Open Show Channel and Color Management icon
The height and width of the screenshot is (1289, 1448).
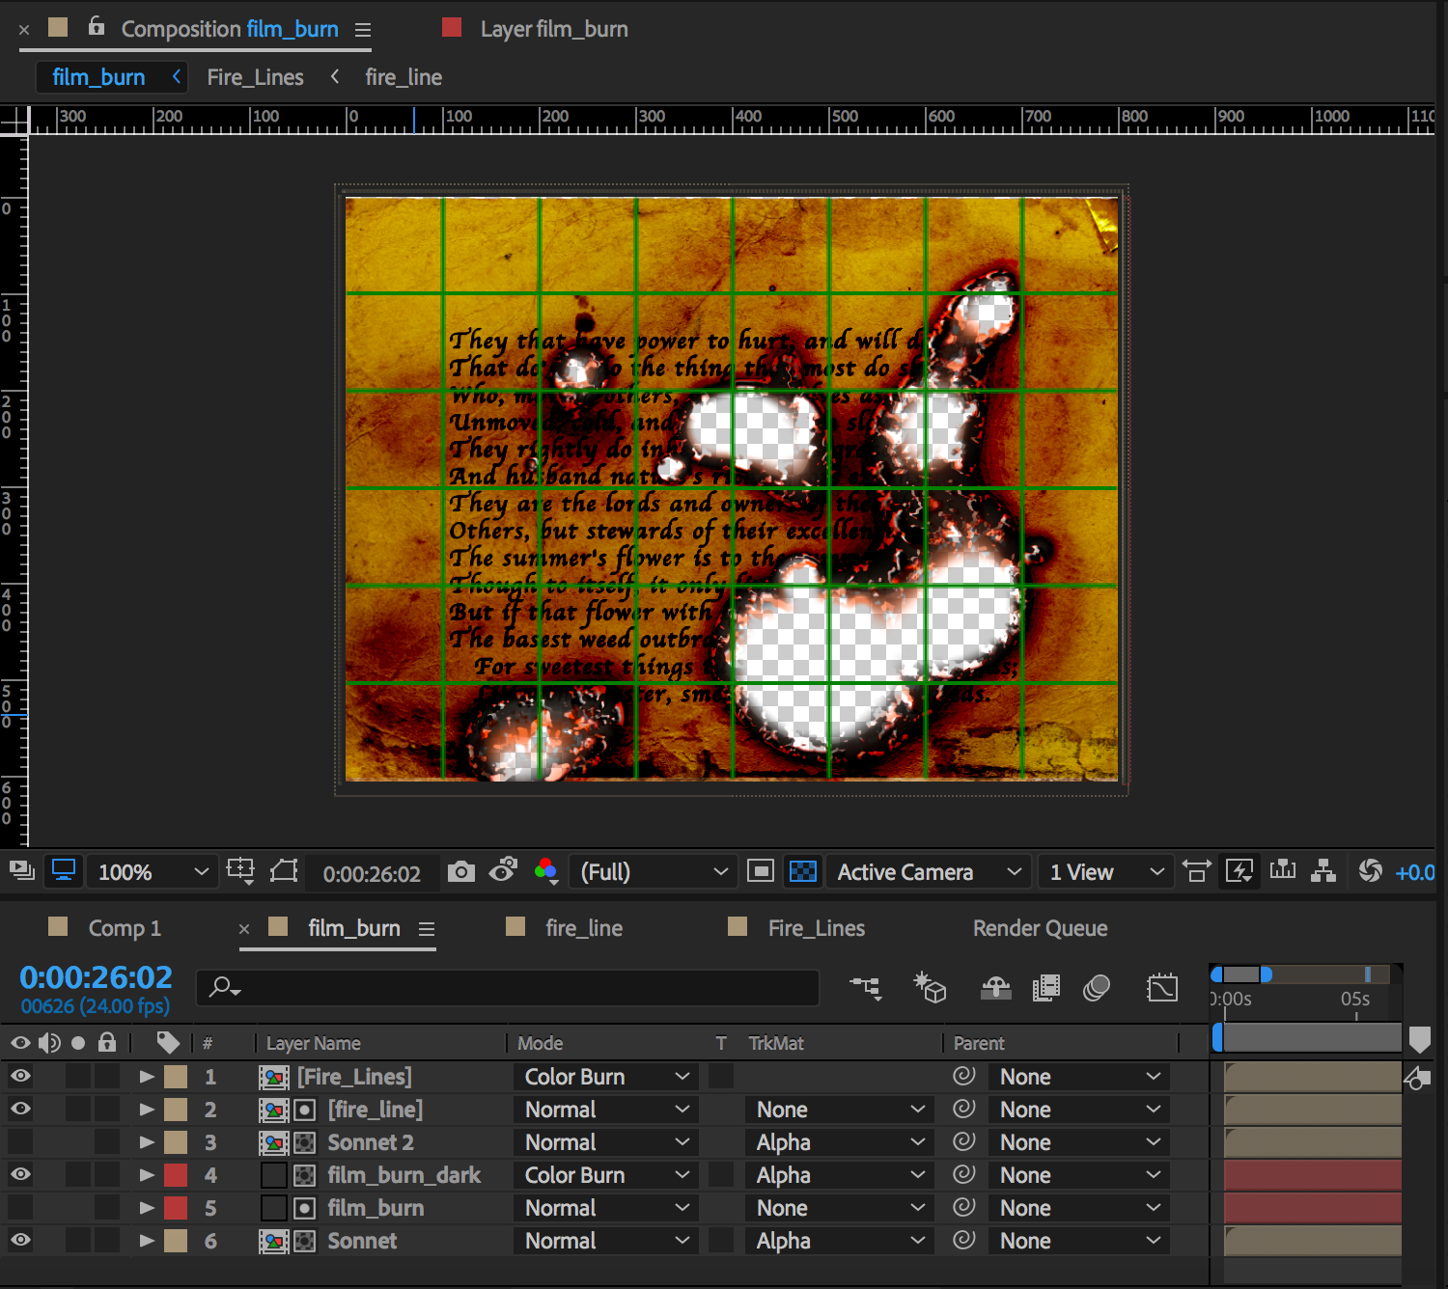545,871
